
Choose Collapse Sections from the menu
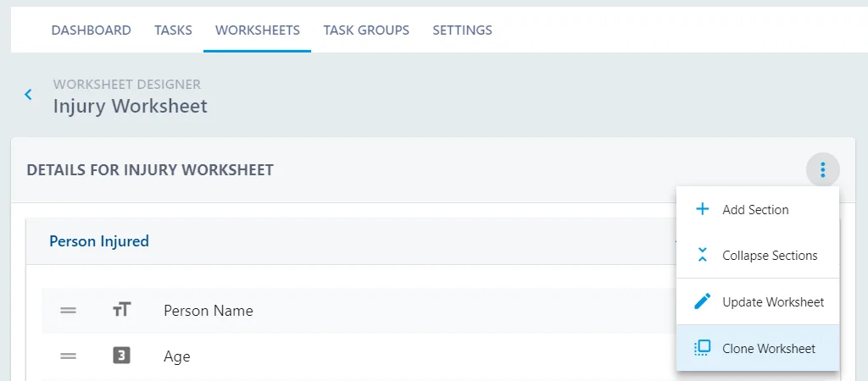758,256
